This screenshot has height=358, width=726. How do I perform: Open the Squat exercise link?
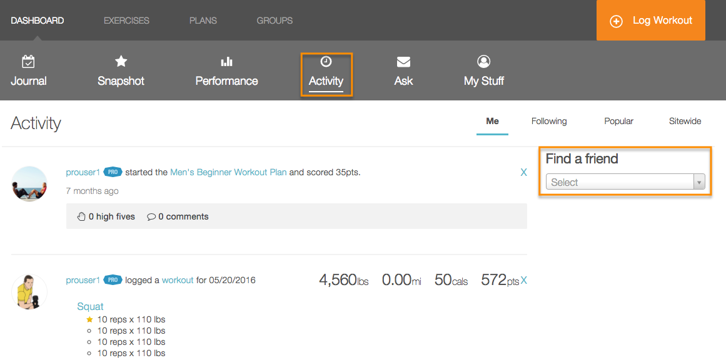pyautogui.click(x=90, y=306)
